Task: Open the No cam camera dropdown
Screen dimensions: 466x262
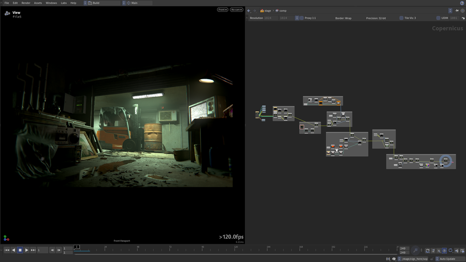Action: (237, 10)
